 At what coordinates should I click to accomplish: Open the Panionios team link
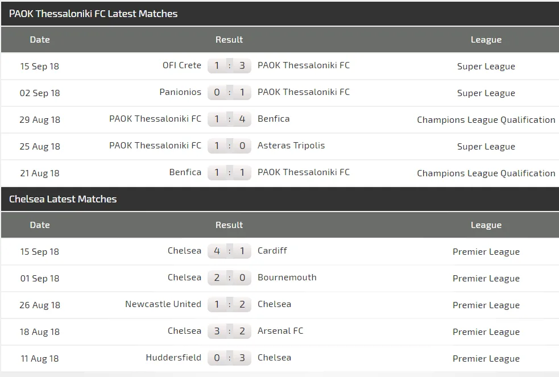point(180,92)
